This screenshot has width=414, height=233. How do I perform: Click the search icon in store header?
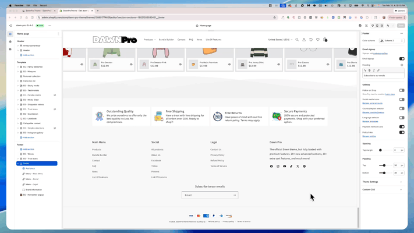pyautogui.click(x=297, y=40)
